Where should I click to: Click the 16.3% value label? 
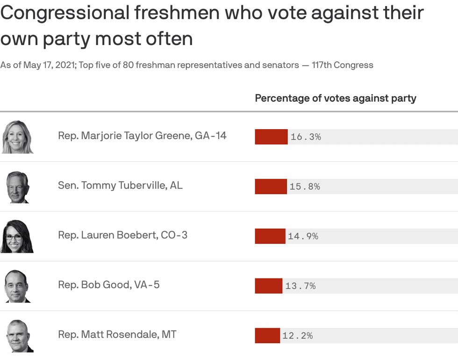tap(306, 137)
